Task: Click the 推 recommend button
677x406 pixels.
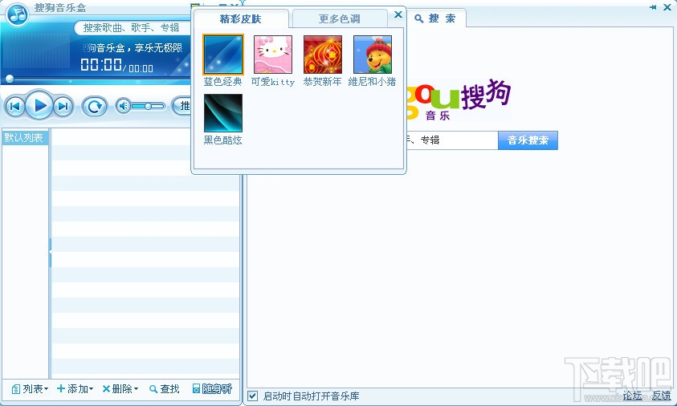Action: coord(181,106)
